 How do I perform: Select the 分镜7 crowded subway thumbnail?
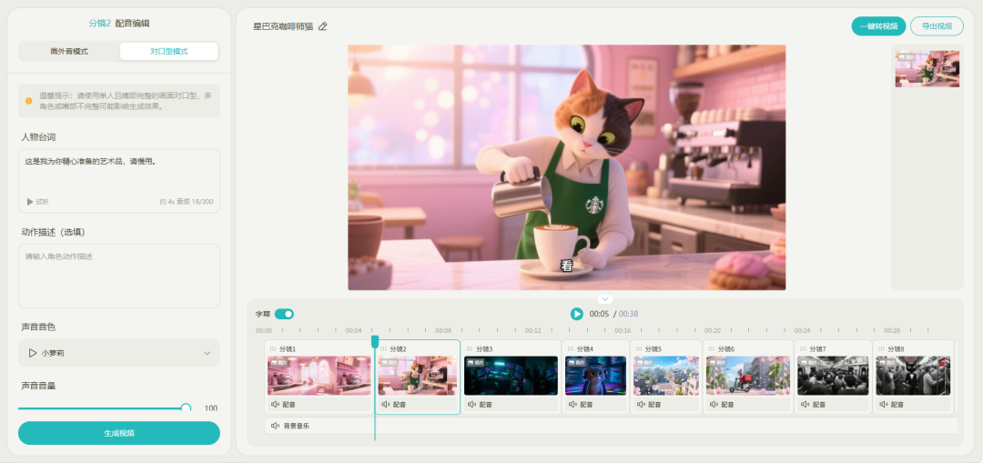(833, 376)
